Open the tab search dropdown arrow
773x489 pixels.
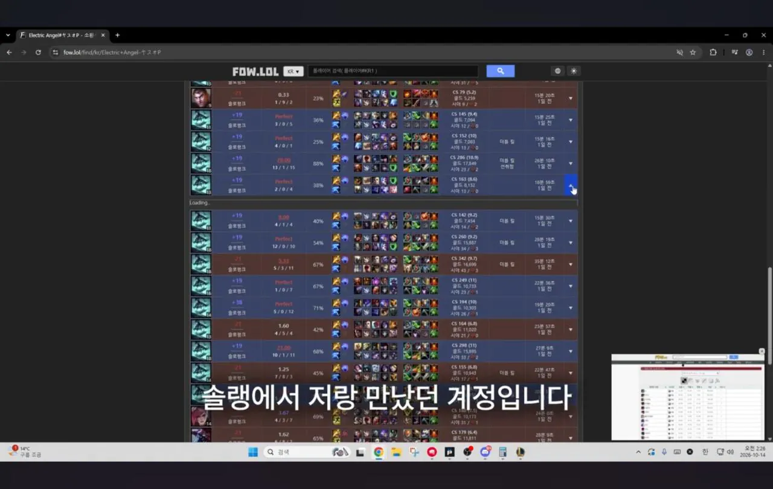point(8,35)
